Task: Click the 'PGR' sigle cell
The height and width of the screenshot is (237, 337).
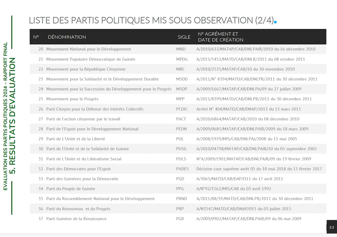Action: [180, 219]
